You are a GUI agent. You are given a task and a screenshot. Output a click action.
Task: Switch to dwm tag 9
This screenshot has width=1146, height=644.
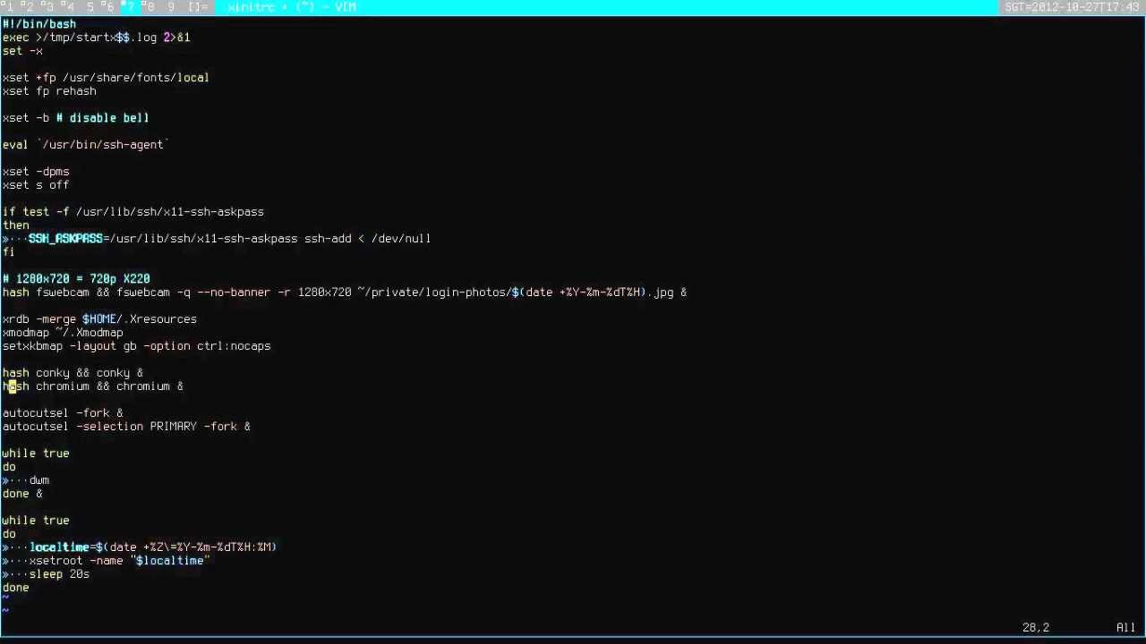pos(170,7)
